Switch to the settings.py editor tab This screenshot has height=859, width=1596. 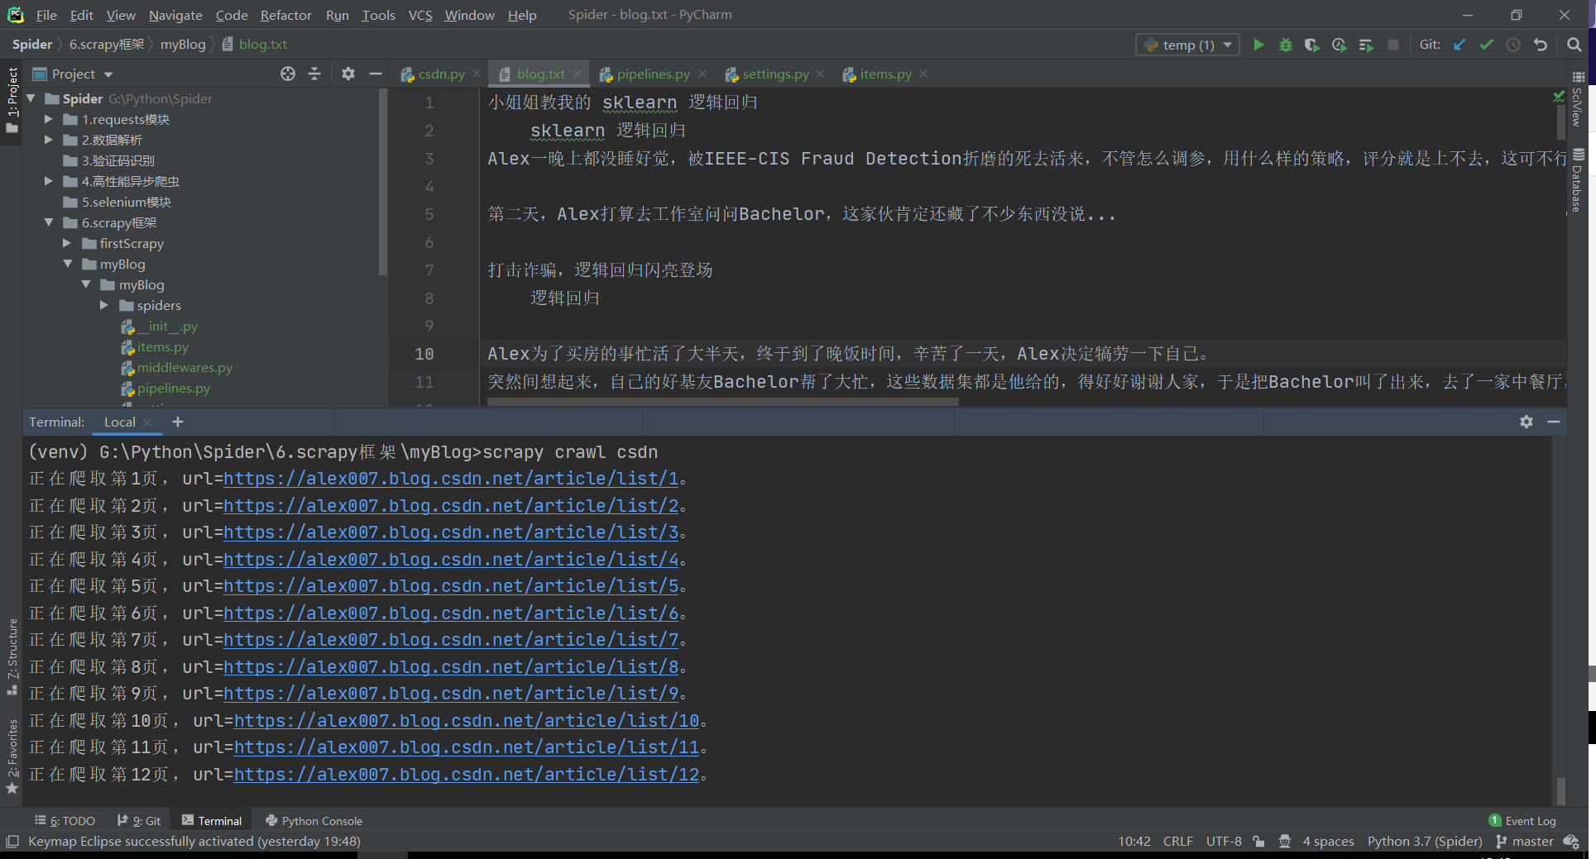tap(774, 74)
